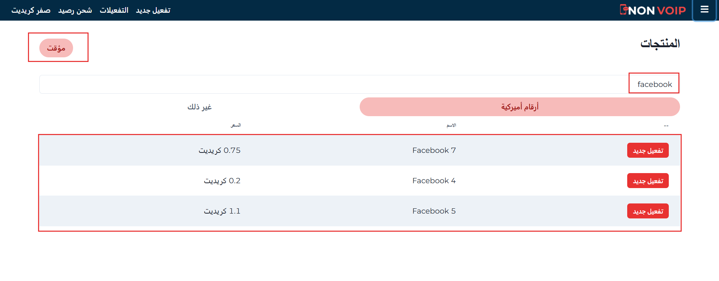Choose the Facebook 5 product name
The height and width of the screenshot is (281, 719).
[x=434, y=211]
